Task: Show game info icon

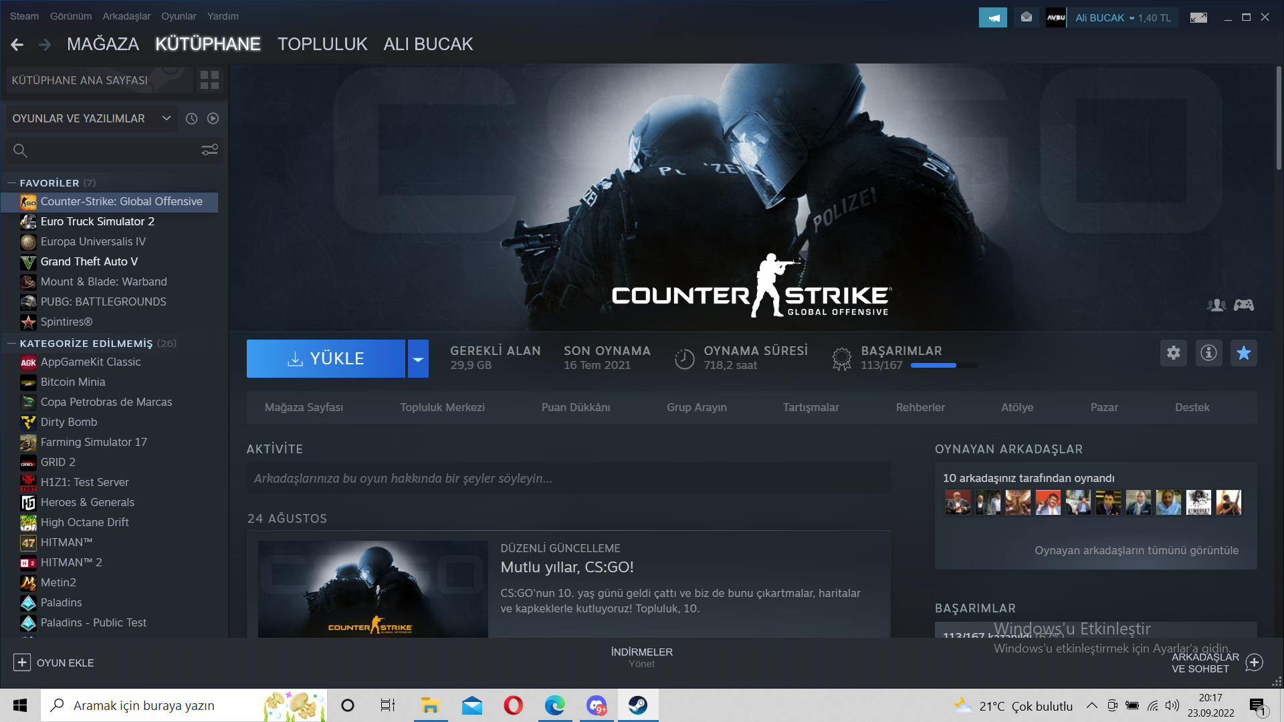Action: click(x=1208, y=353)
